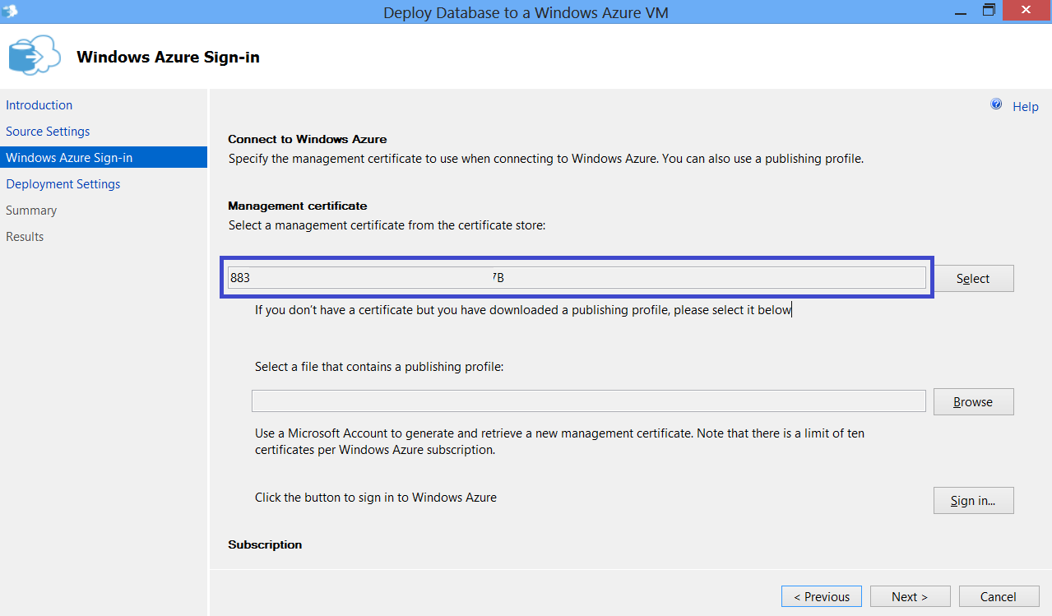Screen dimensions: 1052x616
Task: Proceed with the Next button
Action: 909,597
